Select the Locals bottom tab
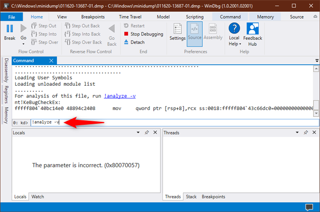This screenshot has width=320, height=212. 20,197
